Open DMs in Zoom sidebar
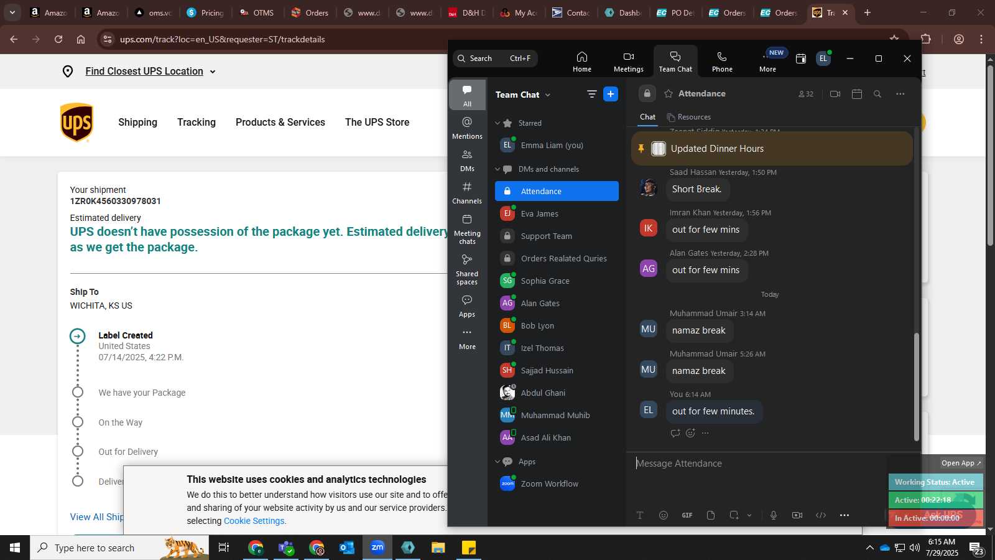The height and width of the screenshot is (560, 995). pyautogui.click(x=467, y=160)
